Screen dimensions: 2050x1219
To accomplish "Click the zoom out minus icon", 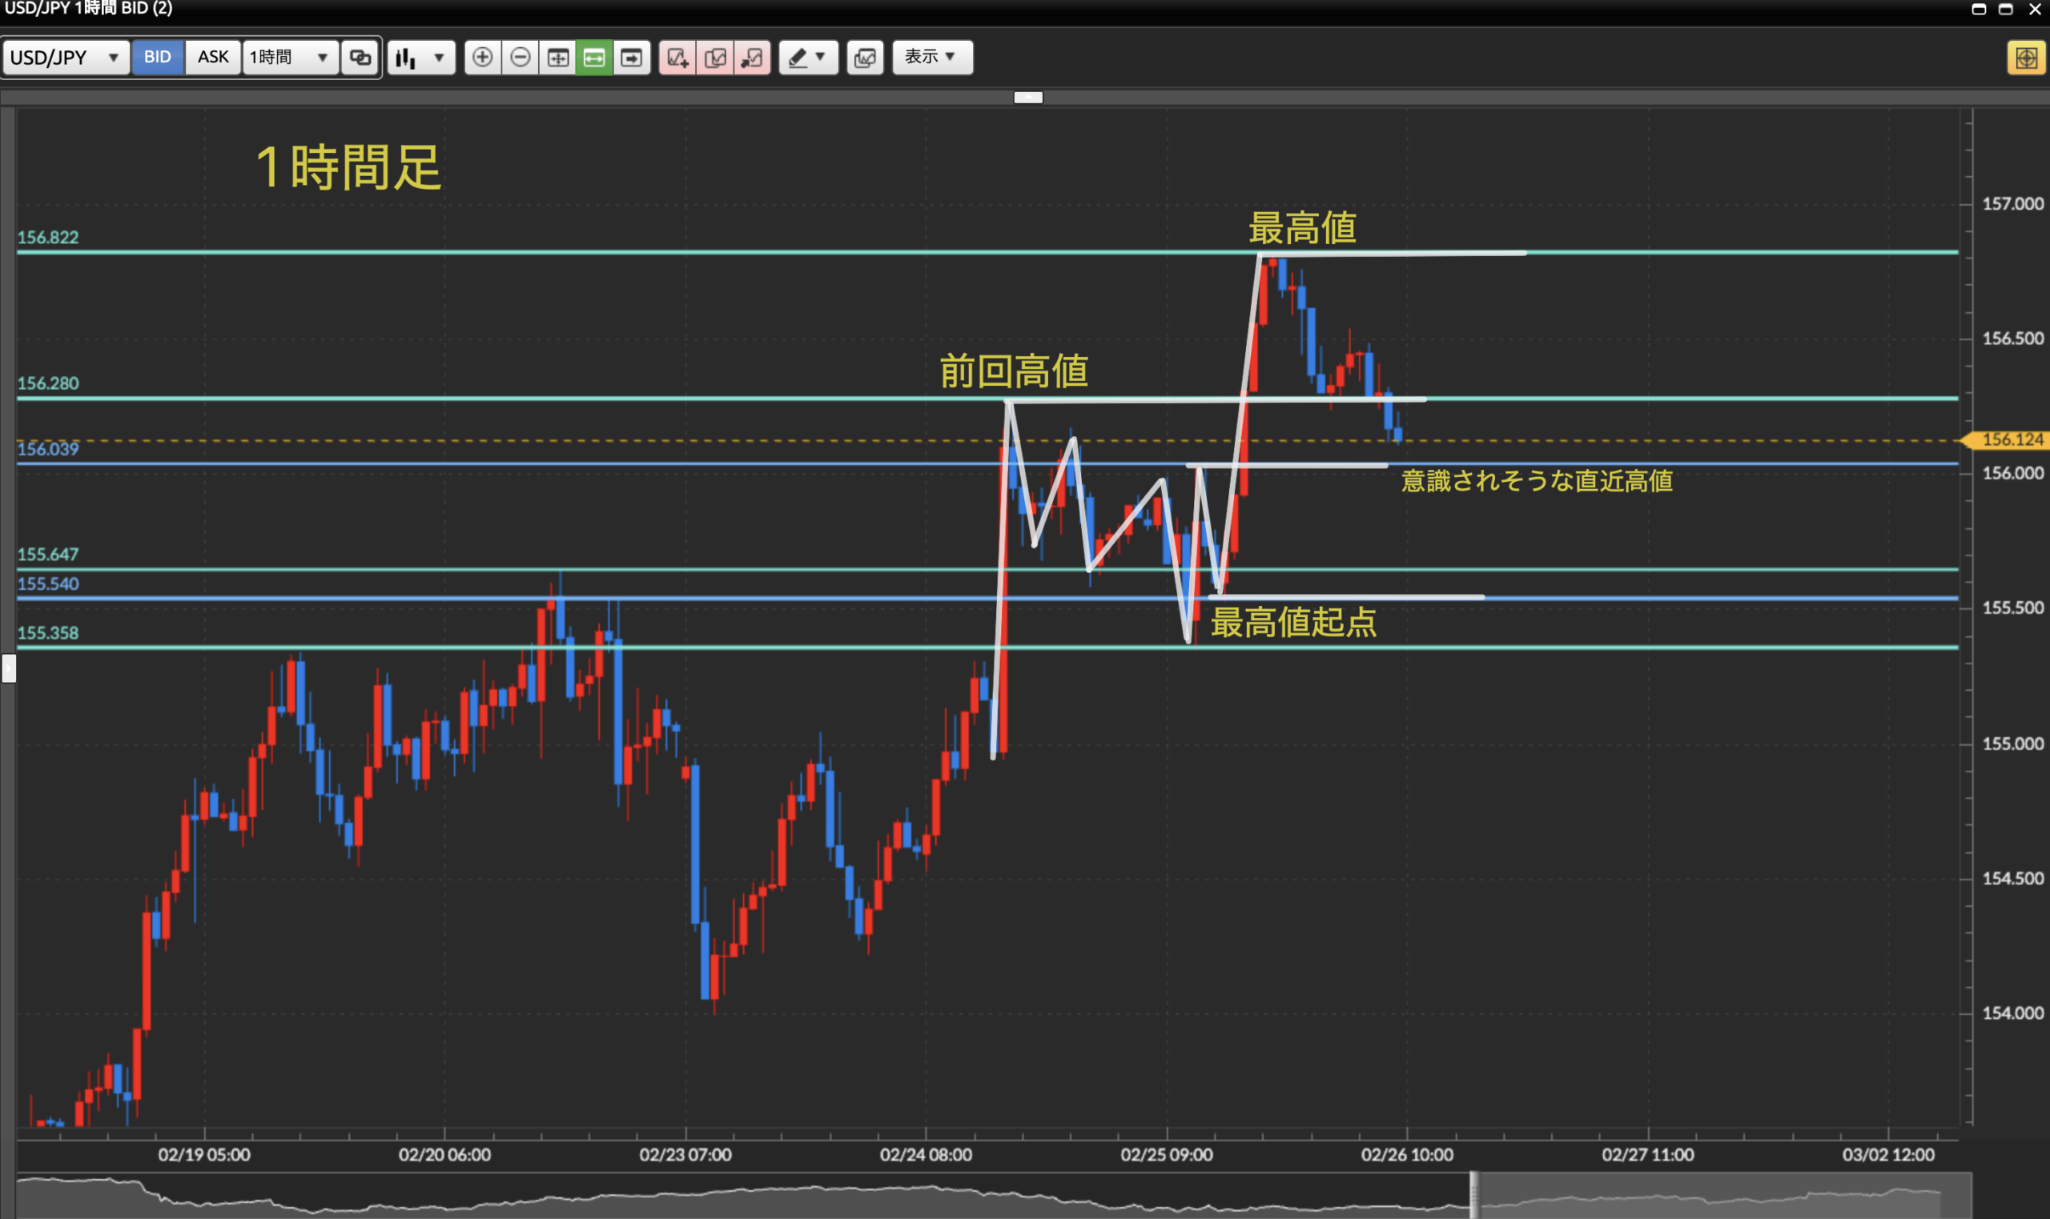I will (520, 58).
